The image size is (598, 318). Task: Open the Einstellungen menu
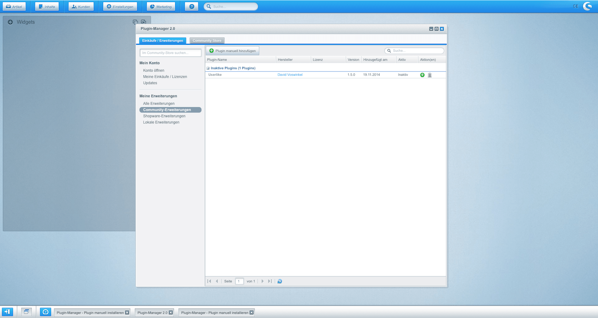[120, 7]
